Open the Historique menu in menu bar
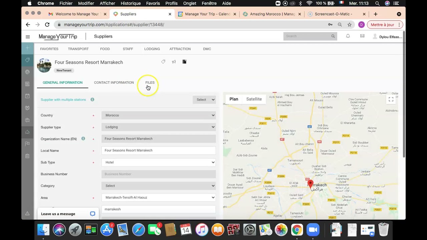Viewport: 427px width, 240px height. pyautogui.click(x=130, y=3)
